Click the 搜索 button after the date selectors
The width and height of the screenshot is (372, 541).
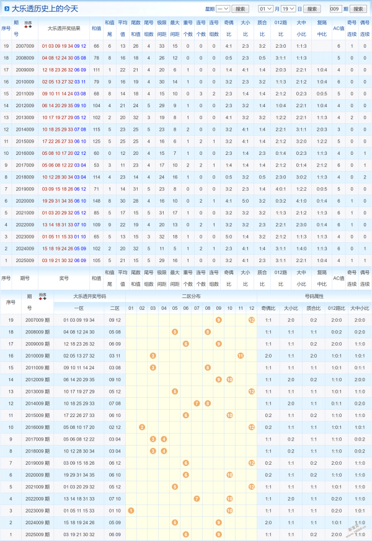[x=312, y=9]
